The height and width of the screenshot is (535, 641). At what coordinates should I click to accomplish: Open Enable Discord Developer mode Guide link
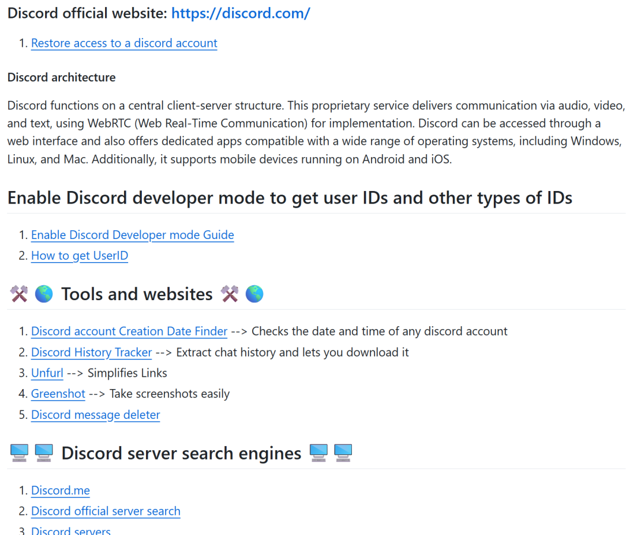coord(132,235)
